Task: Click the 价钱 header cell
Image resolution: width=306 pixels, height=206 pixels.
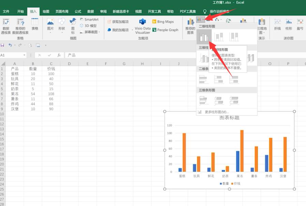Action: click(x=51, y=69)
